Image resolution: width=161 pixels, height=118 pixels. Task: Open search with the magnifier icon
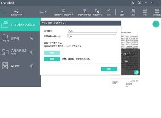pyautogui.click(x=122, y=11)
